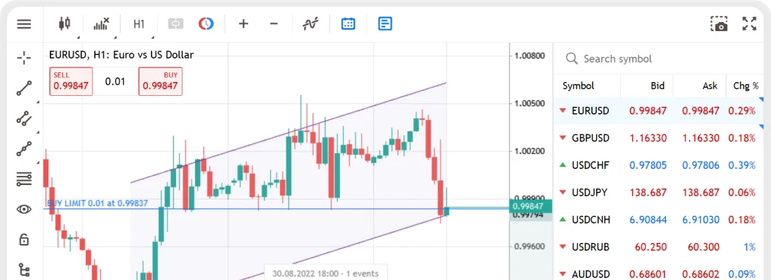
Task: Open the hamburger main menu
Action: coord(24,24)
